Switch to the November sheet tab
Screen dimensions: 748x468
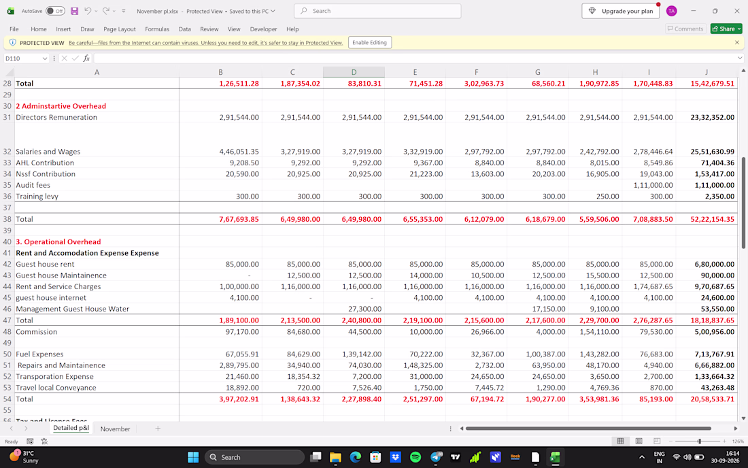pos(116,429)
